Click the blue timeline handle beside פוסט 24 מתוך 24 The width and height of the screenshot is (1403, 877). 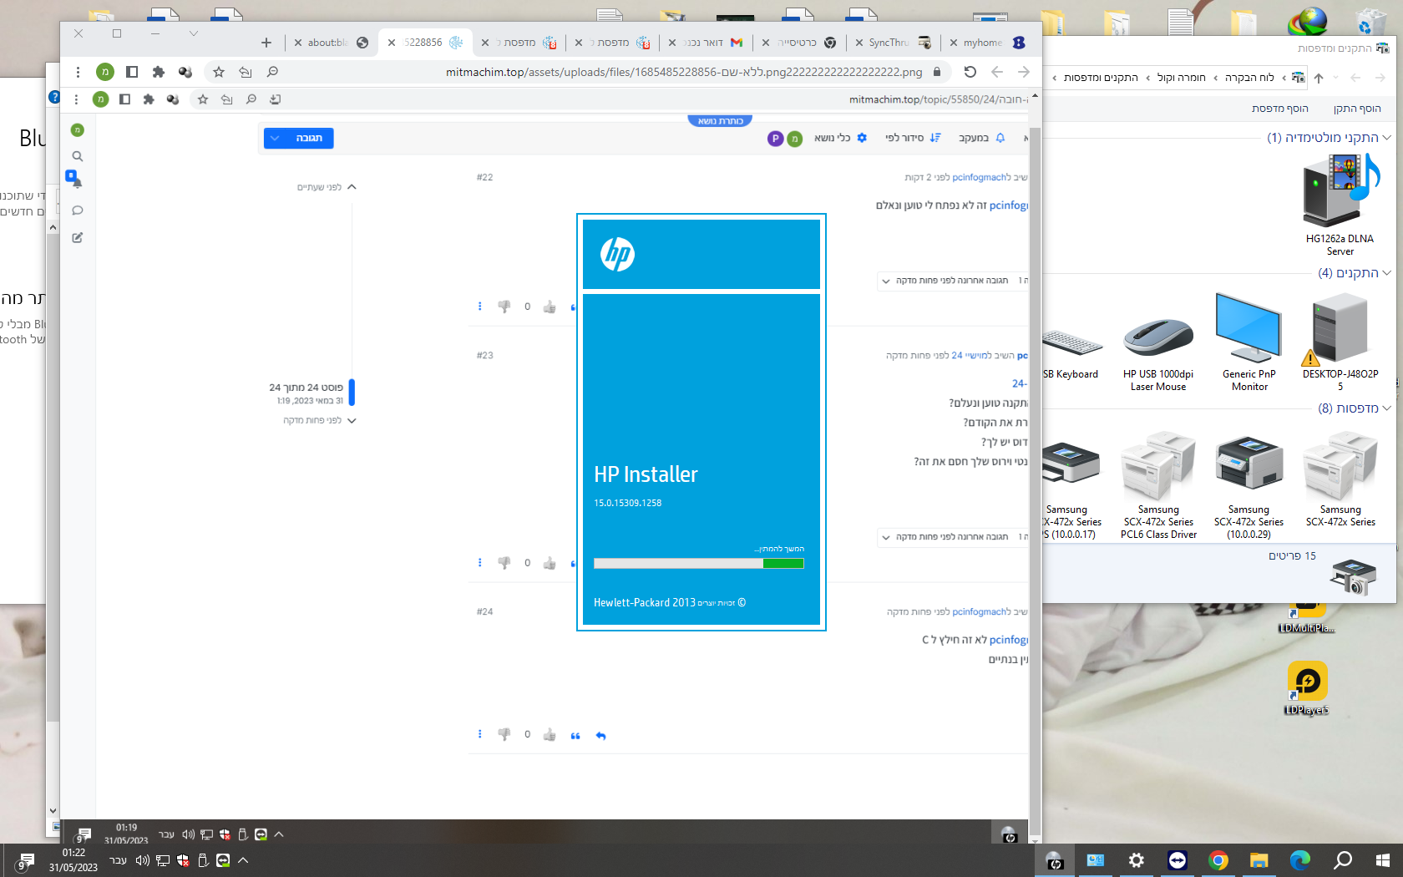click(352, 392)
